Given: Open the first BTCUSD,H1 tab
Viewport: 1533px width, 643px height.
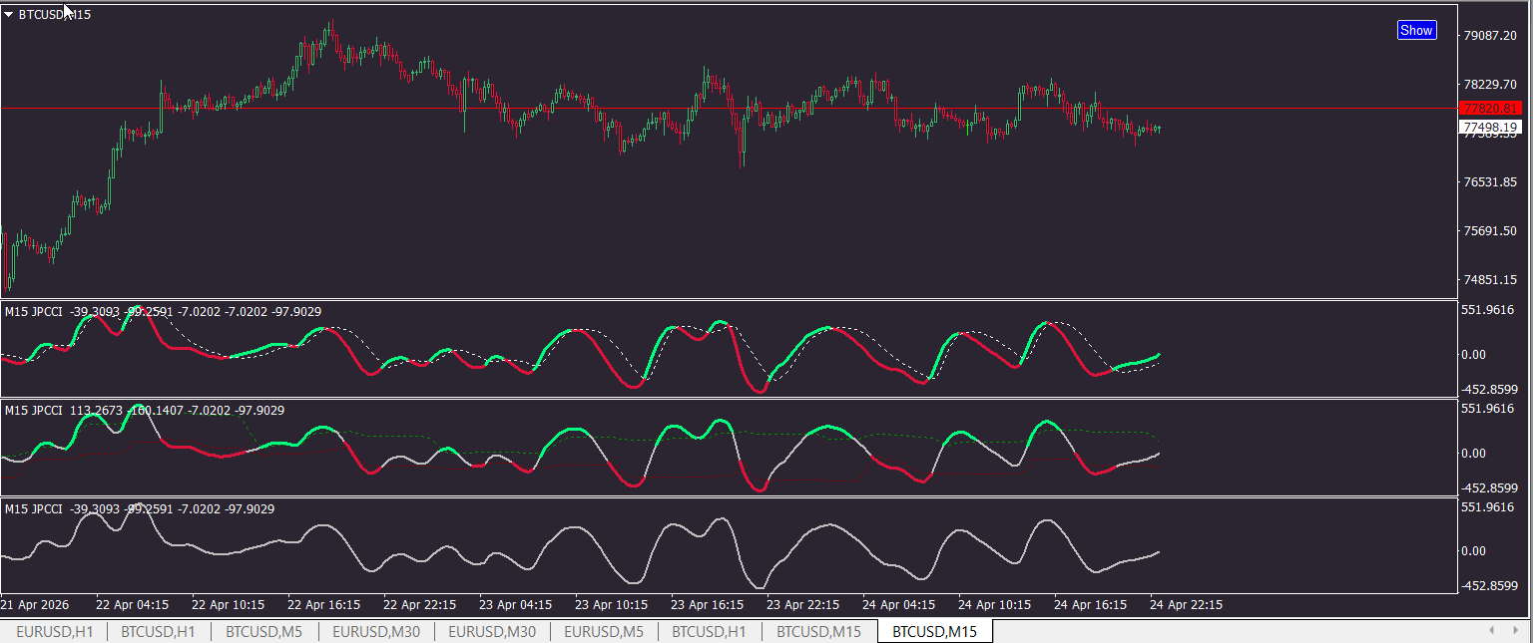Looking at the screenshot, I should (x=159, y=632).
